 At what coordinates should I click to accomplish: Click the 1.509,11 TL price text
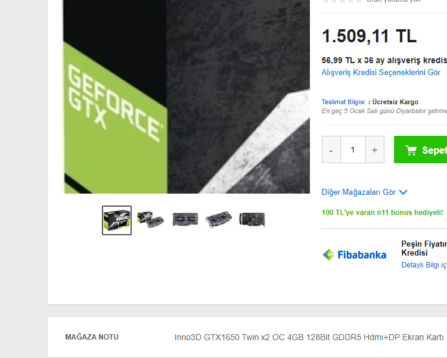coord(369,36)
